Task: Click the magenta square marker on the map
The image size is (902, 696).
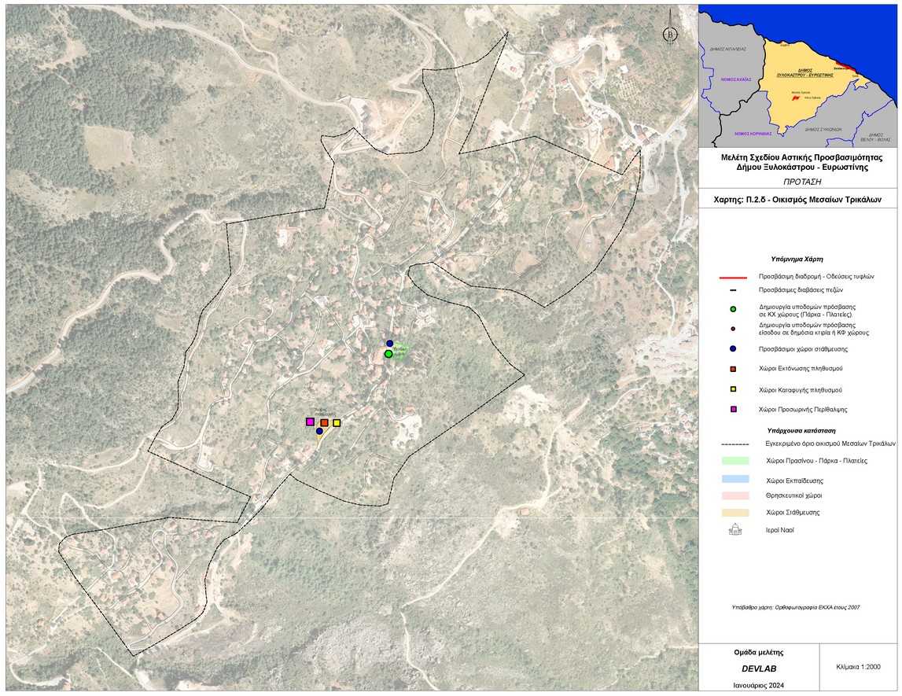Action: pos(310,422)
